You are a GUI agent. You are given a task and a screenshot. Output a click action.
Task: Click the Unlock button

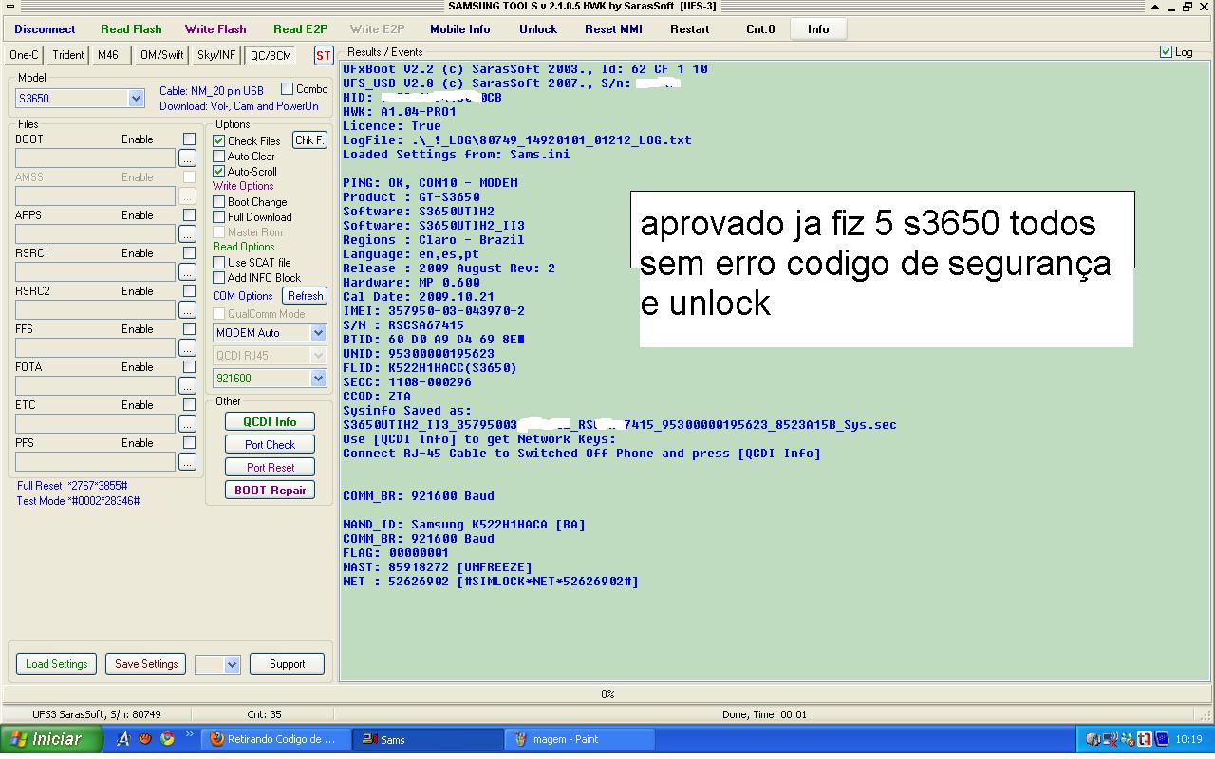(x=538, y=29)
